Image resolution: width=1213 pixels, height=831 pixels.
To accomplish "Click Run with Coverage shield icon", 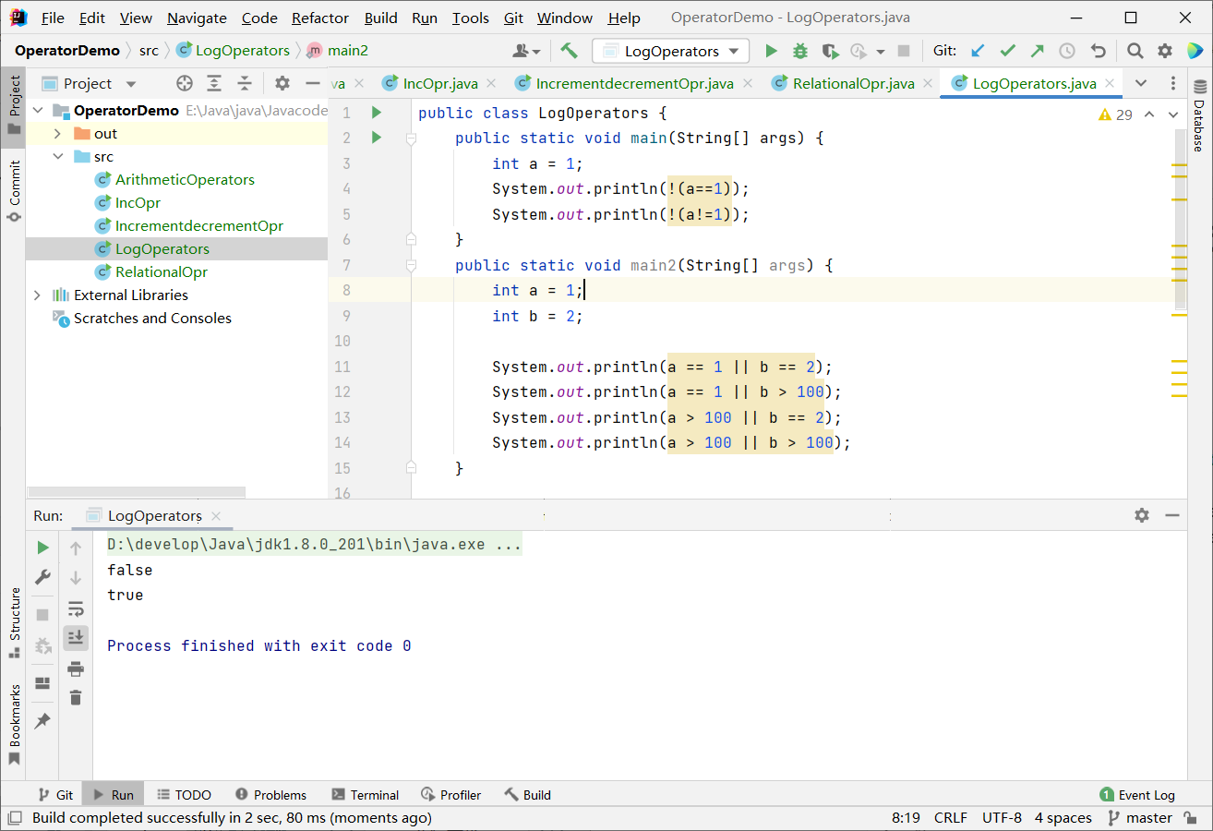I will pyautogui.click(x=830, y=51).
